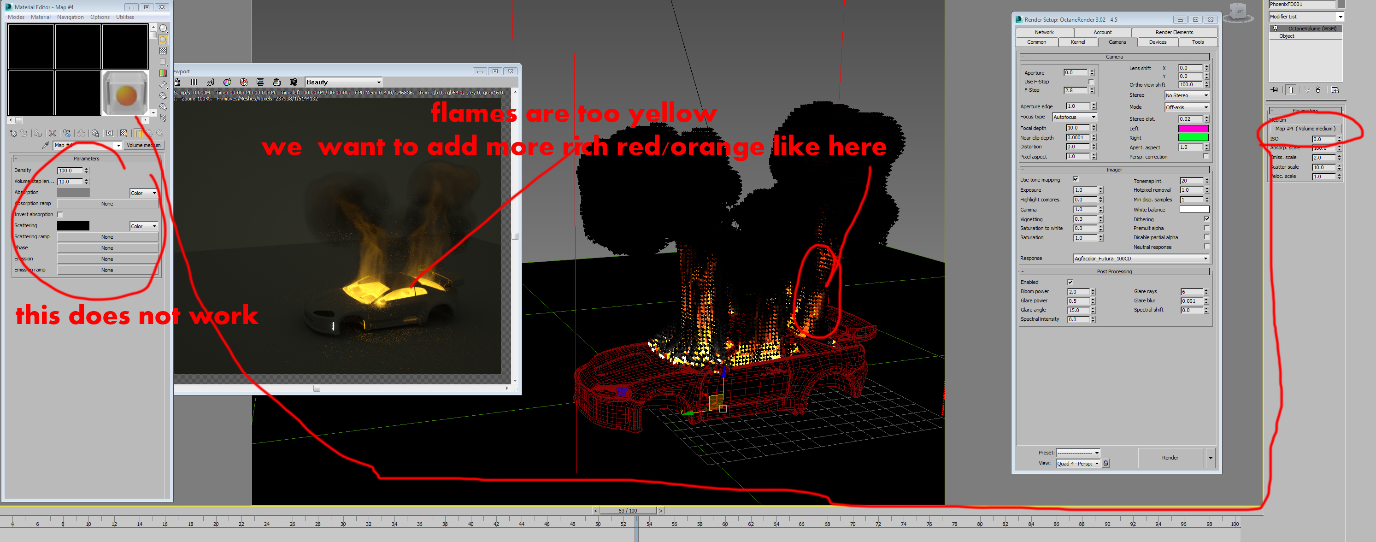This screenshot has width=1376, height=542.
Task: Click the lock icon in Octane viewport toolbar
Action: 178,82
